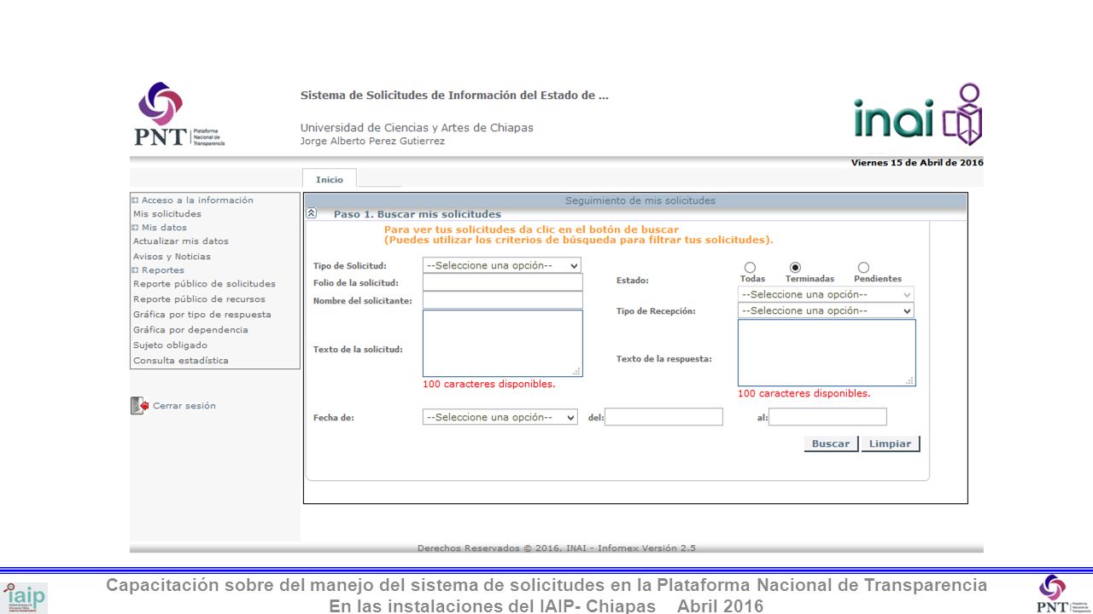Open Mis solicitudes menu item

click(167, 214)
